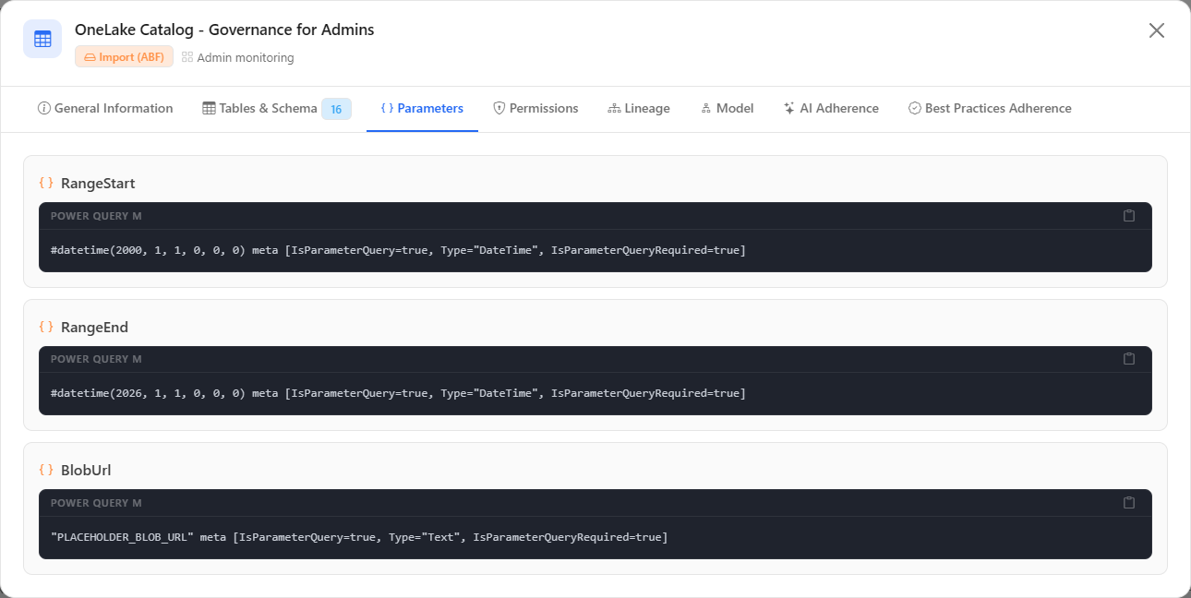Screen dimensions: 1191x598
Task: Click the curly braces icon beside BlobUrl
Action: click(46, 470)
